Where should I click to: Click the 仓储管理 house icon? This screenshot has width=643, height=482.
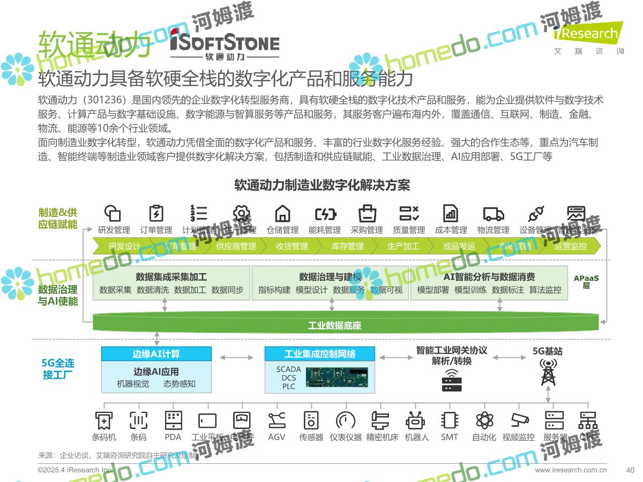[282, 213]
